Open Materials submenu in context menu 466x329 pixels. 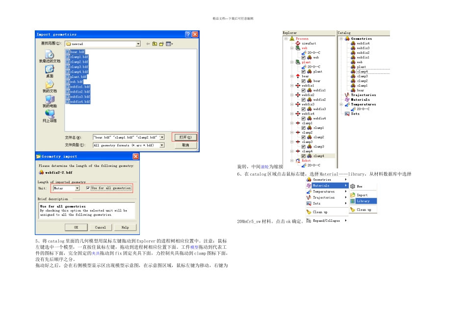click(x=327, y=186)
